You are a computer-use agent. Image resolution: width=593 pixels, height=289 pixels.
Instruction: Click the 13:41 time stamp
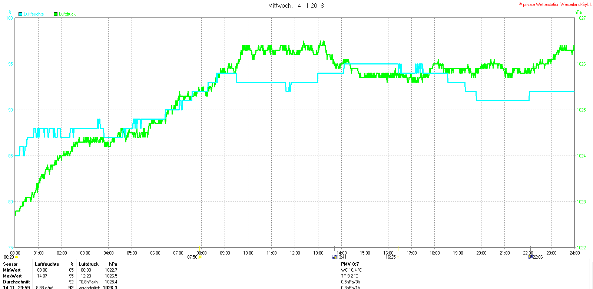point(341,257)
